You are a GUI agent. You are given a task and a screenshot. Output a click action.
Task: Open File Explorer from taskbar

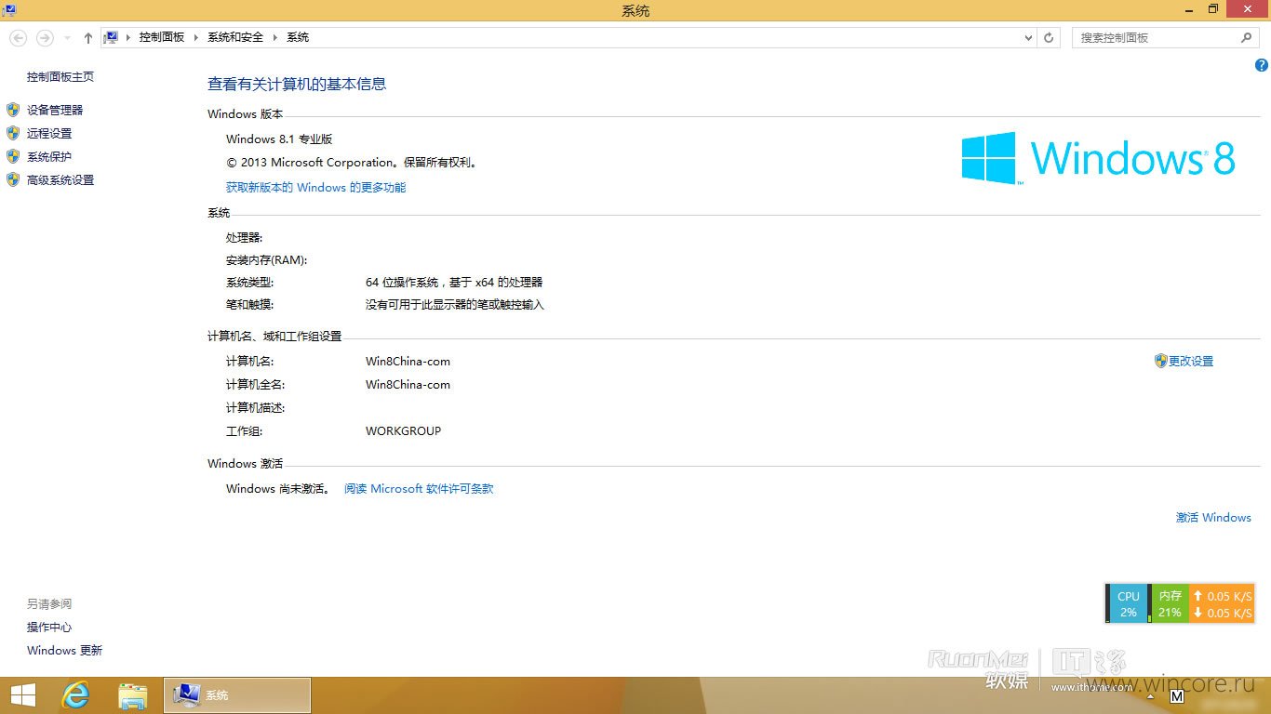[133, 695]
